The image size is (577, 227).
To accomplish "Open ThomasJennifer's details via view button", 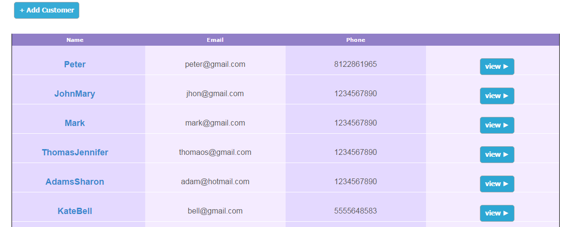I will (x=497, y=154).
